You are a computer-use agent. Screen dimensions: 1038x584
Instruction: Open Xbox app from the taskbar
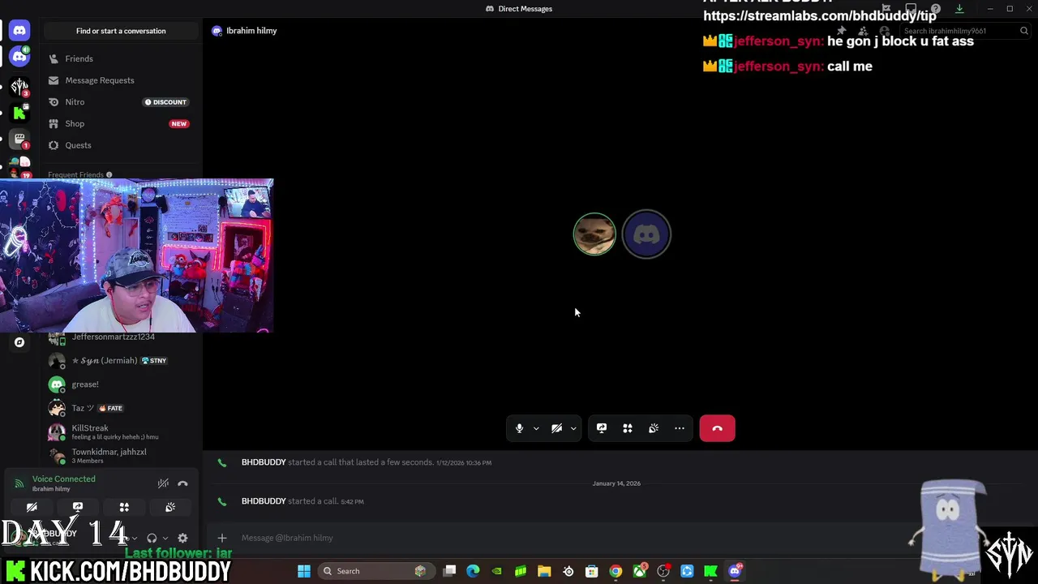[640, 571]
